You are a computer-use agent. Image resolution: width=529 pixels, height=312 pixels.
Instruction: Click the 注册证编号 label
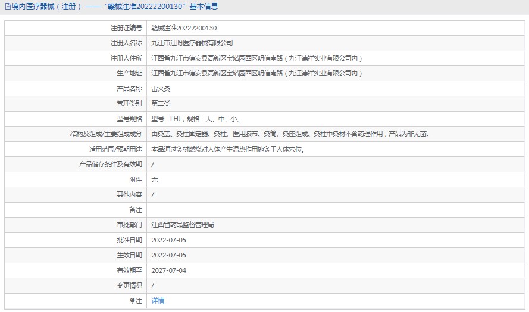point(126,28)
